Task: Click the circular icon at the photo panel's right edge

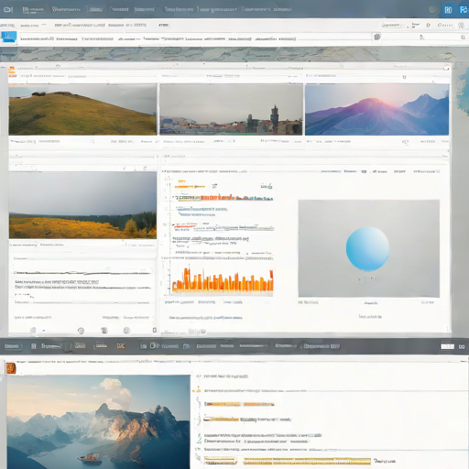Action: coord(446,68)
